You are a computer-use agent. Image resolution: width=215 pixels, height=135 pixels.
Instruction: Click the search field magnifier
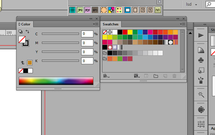coord(209,4)
